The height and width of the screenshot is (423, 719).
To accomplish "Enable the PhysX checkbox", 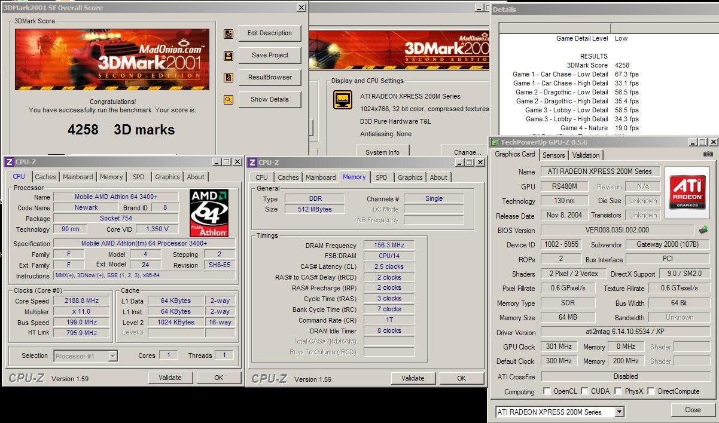I will (x=617, y=391).
